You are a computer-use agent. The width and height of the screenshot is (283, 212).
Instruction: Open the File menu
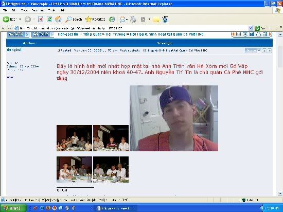5,10
